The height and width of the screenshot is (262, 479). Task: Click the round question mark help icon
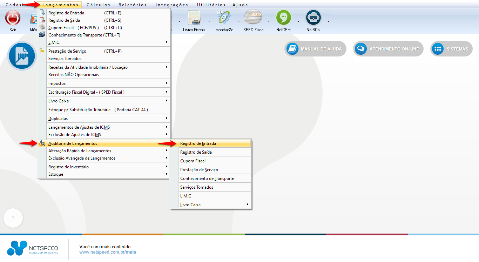[13, 218]
